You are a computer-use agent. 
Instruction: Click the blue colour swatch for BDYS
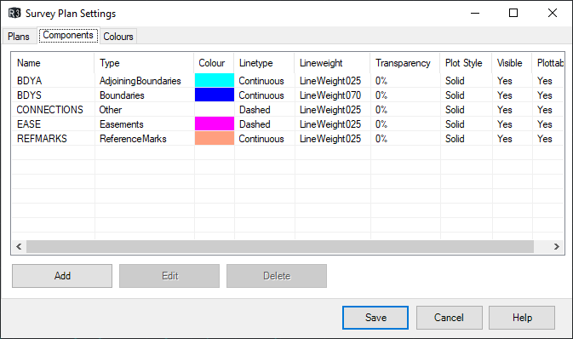[x=215, y=95]
